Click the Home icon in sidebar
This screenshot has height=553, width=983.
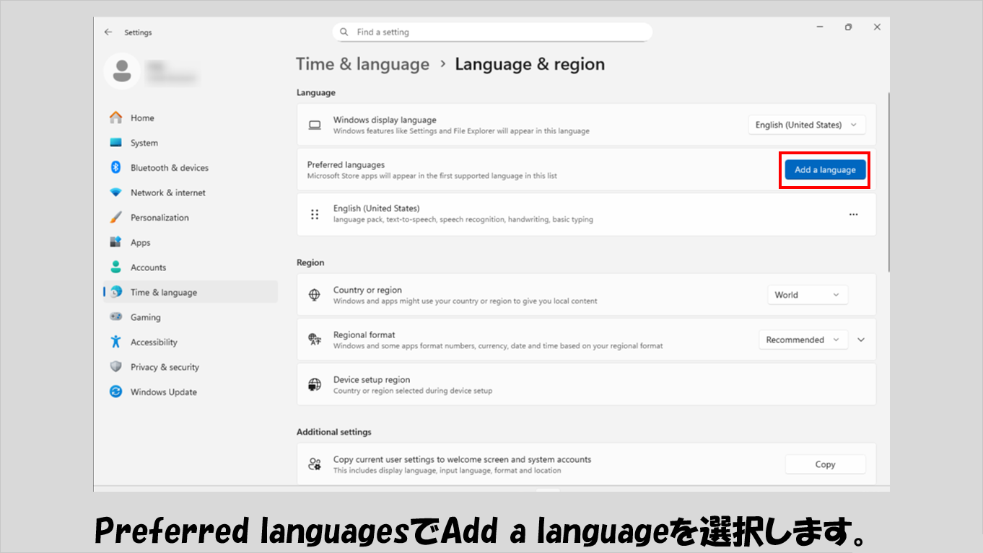coord(115,118)
